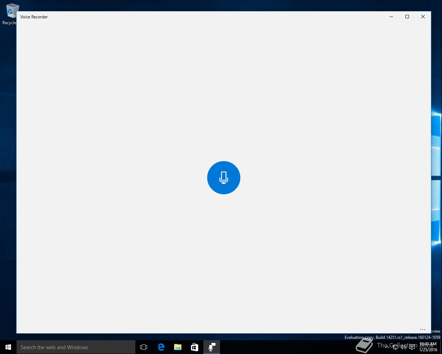The height and width of the screenshot is (354, 442).
Task: Open the three-dots See more menu
Action: click(x=422, y=329)
